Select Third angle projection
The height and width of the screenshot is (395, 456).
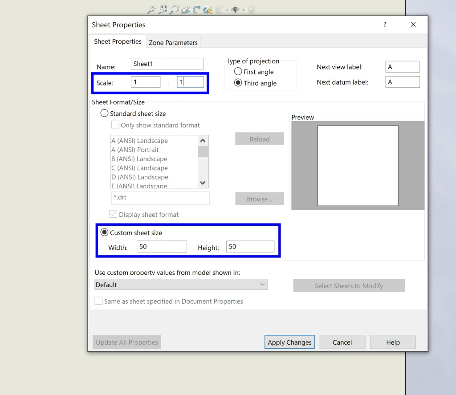pyautogui.click(x=255, y=83)
